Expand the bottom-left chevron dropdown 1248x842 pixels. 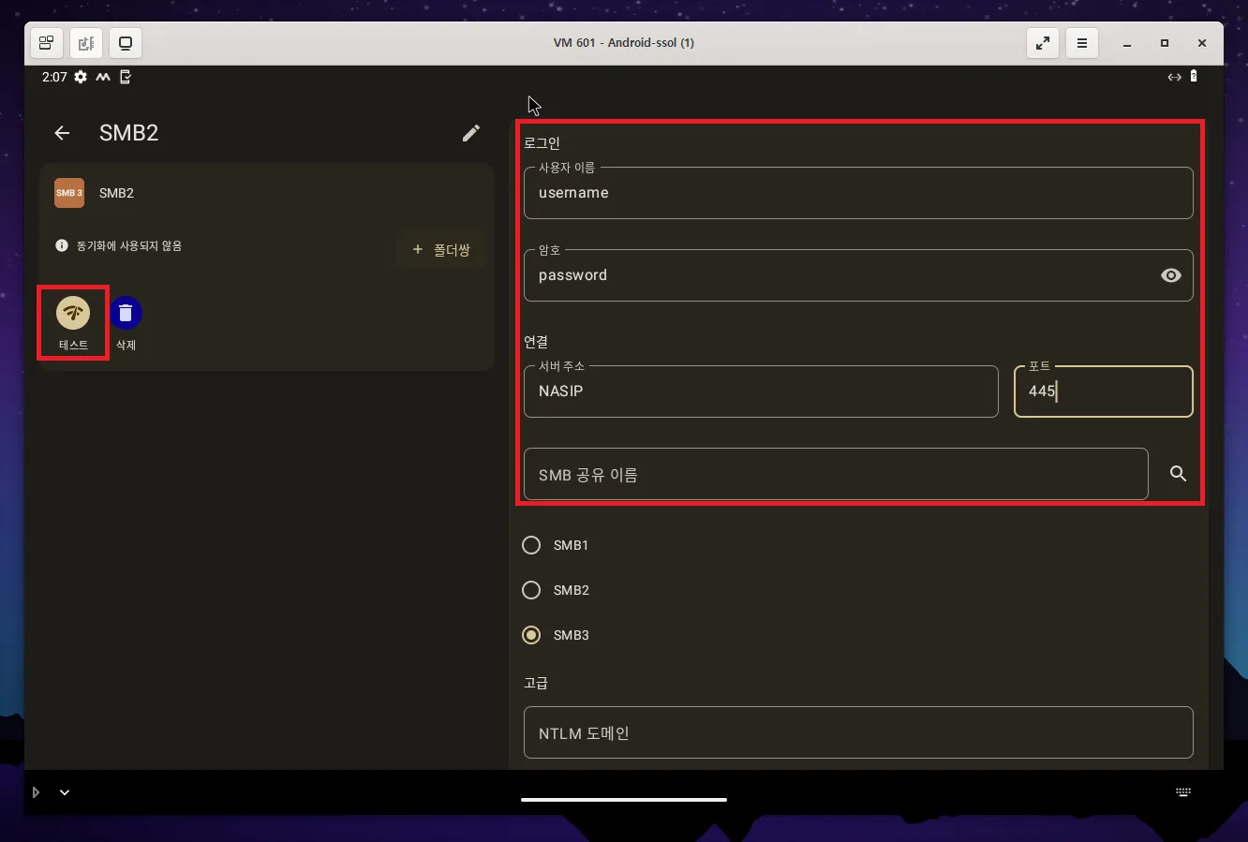point(64,791)
